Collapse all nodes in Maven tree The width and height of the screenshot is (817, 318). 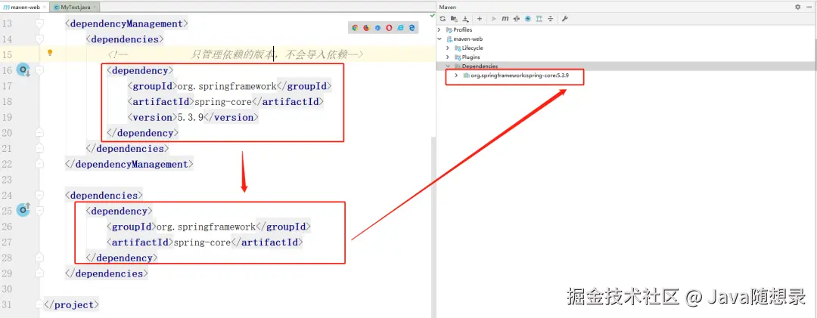pyautogui.click(x=550, y=19)
